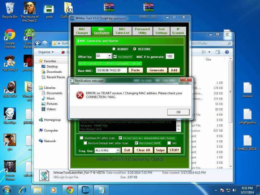The image size is (260, 195).
Task: Switch to MAC Gen/Hunter tab
Action: tap(102, 31)
